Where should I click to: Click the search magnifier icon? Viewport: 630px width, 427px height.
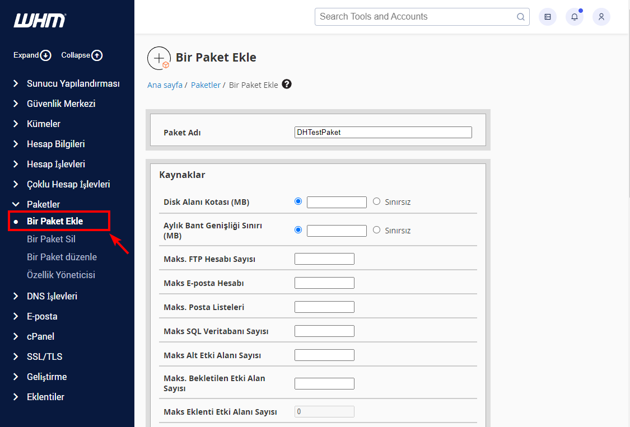coord(520,17)
